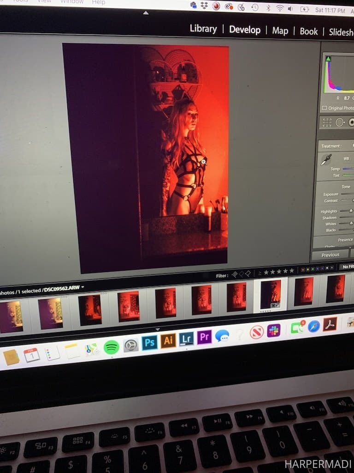The image size is (354, 473).
Task: Adjust the Tint slider
Action: (x=348, y=175)
